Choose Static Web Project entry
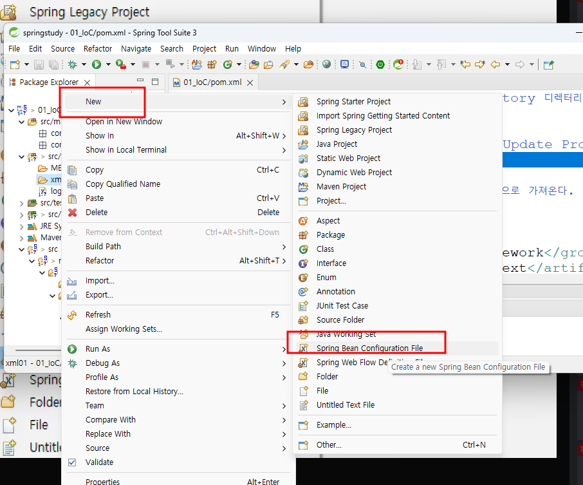 click(396, 158)
